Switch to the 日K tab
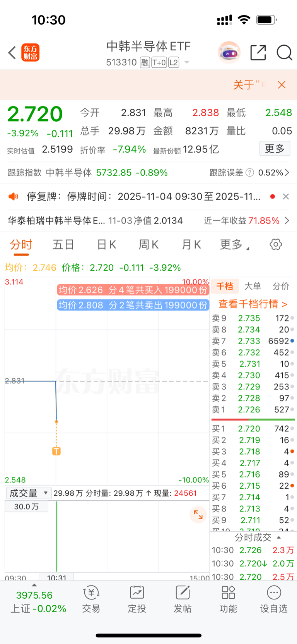The width and height of the screenshot is (297, 644). coord(106,245)
